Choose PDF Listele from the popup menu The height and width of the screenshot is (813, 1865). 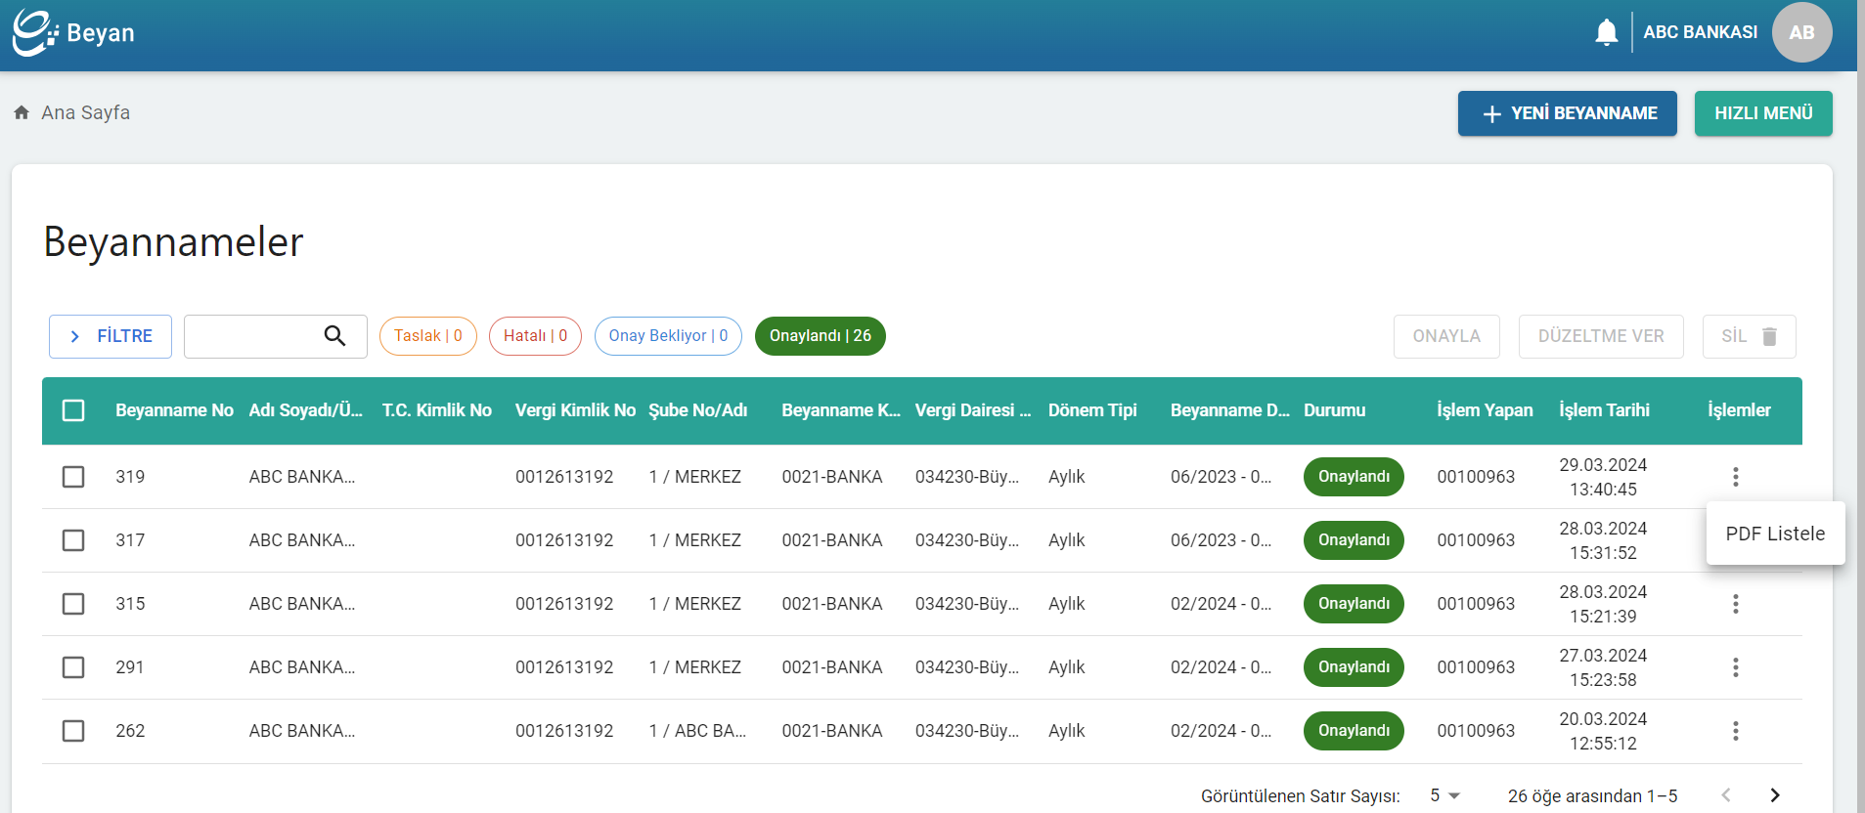[x=1775, y=534]
